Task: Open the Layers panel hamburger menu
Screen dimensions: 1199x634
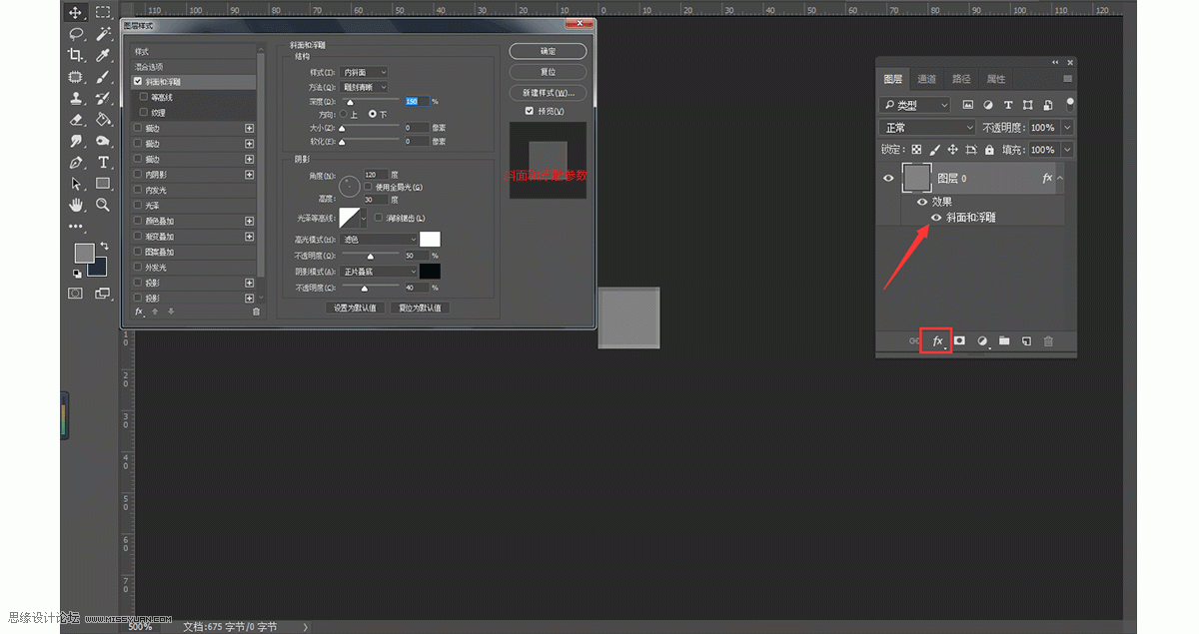Action: pyautogui.click(x=1067, y=79)
